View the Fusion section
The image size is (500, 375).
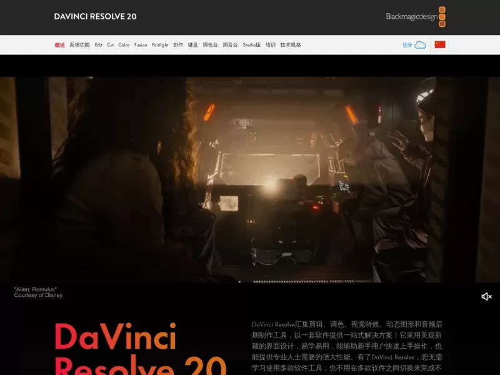point(140,44)
